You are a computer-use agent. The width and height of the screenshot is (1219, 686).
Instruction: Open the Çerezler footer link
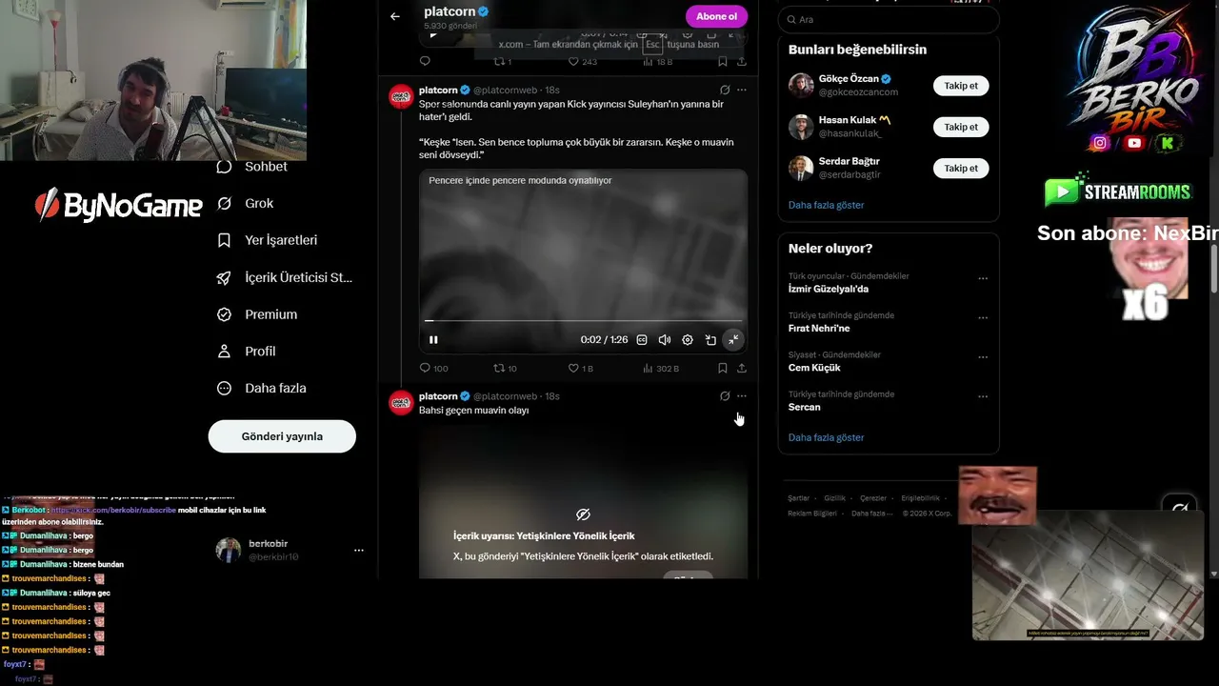pyautogui.click(x=873, y=498)
